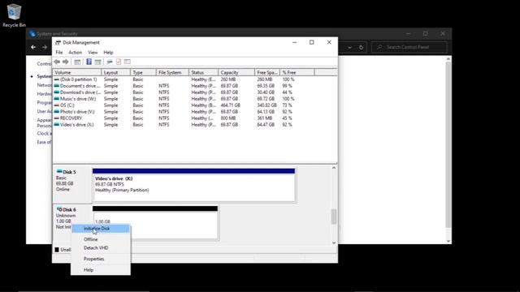Image resolution: width=520 pixels, height=292 pixels.
Task: Select Initialize Disk from context menu
Action: pos(101,229)
